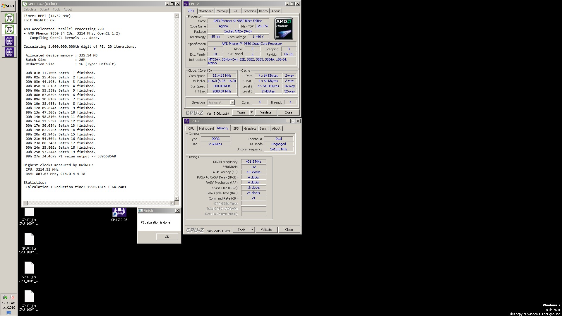Screen dimensions: 562x316
Task: Click the green check tray icon
Action: pyautogui.click(x=5, y=297)
